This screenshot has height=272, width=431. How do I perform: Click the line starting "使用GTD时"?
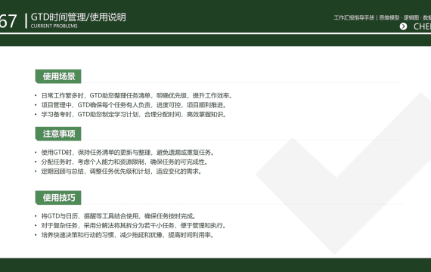tap(128, 153)
